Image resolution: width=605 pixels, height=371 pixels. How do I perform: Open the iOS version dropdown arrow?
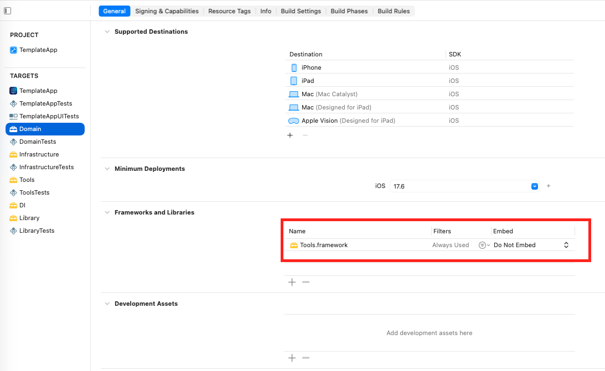click(x=535, y=186)
